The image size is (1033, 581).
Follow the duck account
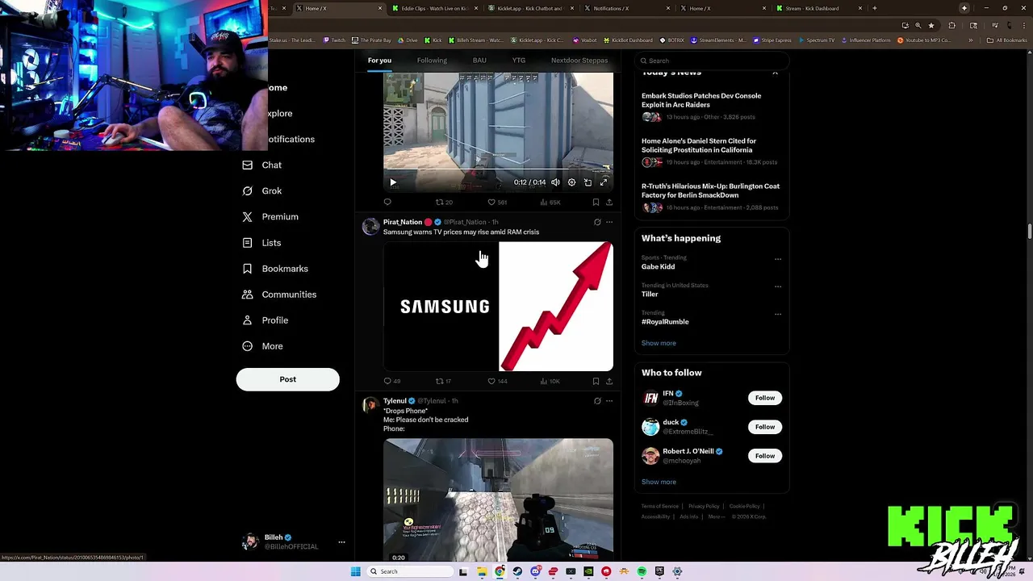coord(765,427)
